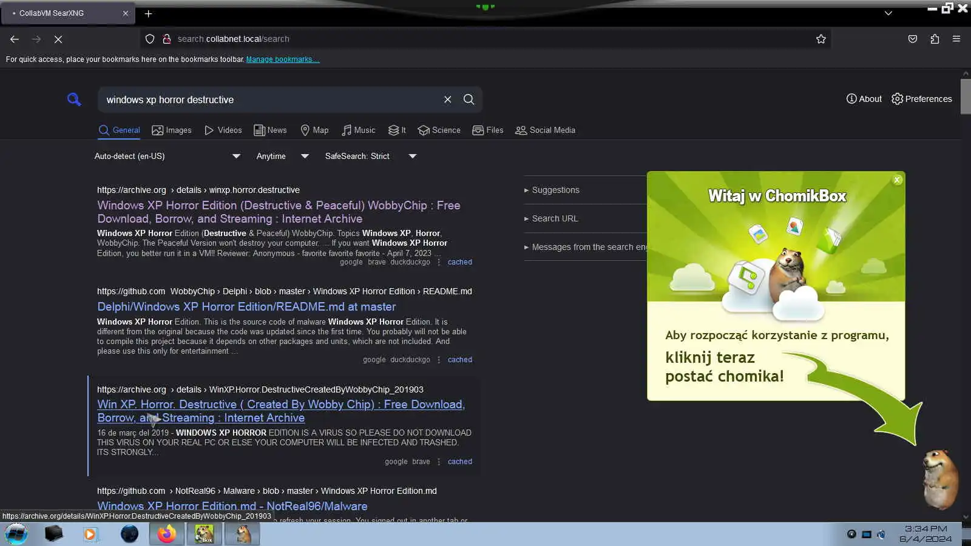Open the NotReal96/Malware result link
The width and height of the screenshot is (971, 546).
click(x=232, y=506)
